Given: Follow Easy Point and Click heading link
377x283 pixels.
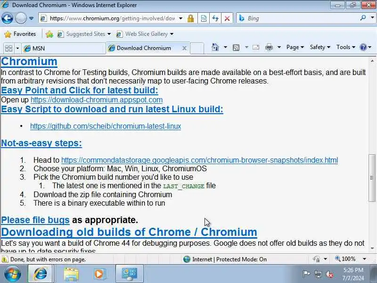Looking at the screenshot, I should tap(80, 90).
